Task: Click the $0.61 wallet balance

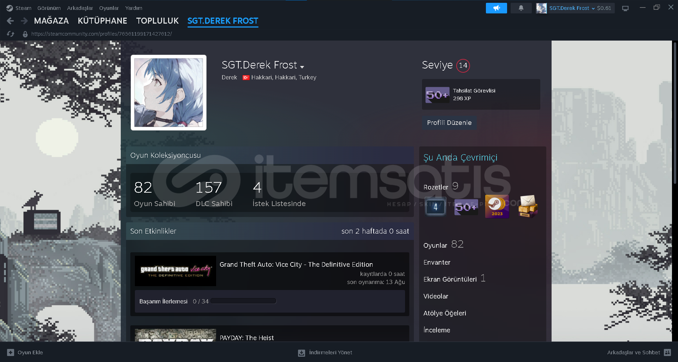Action: point(604,8)
